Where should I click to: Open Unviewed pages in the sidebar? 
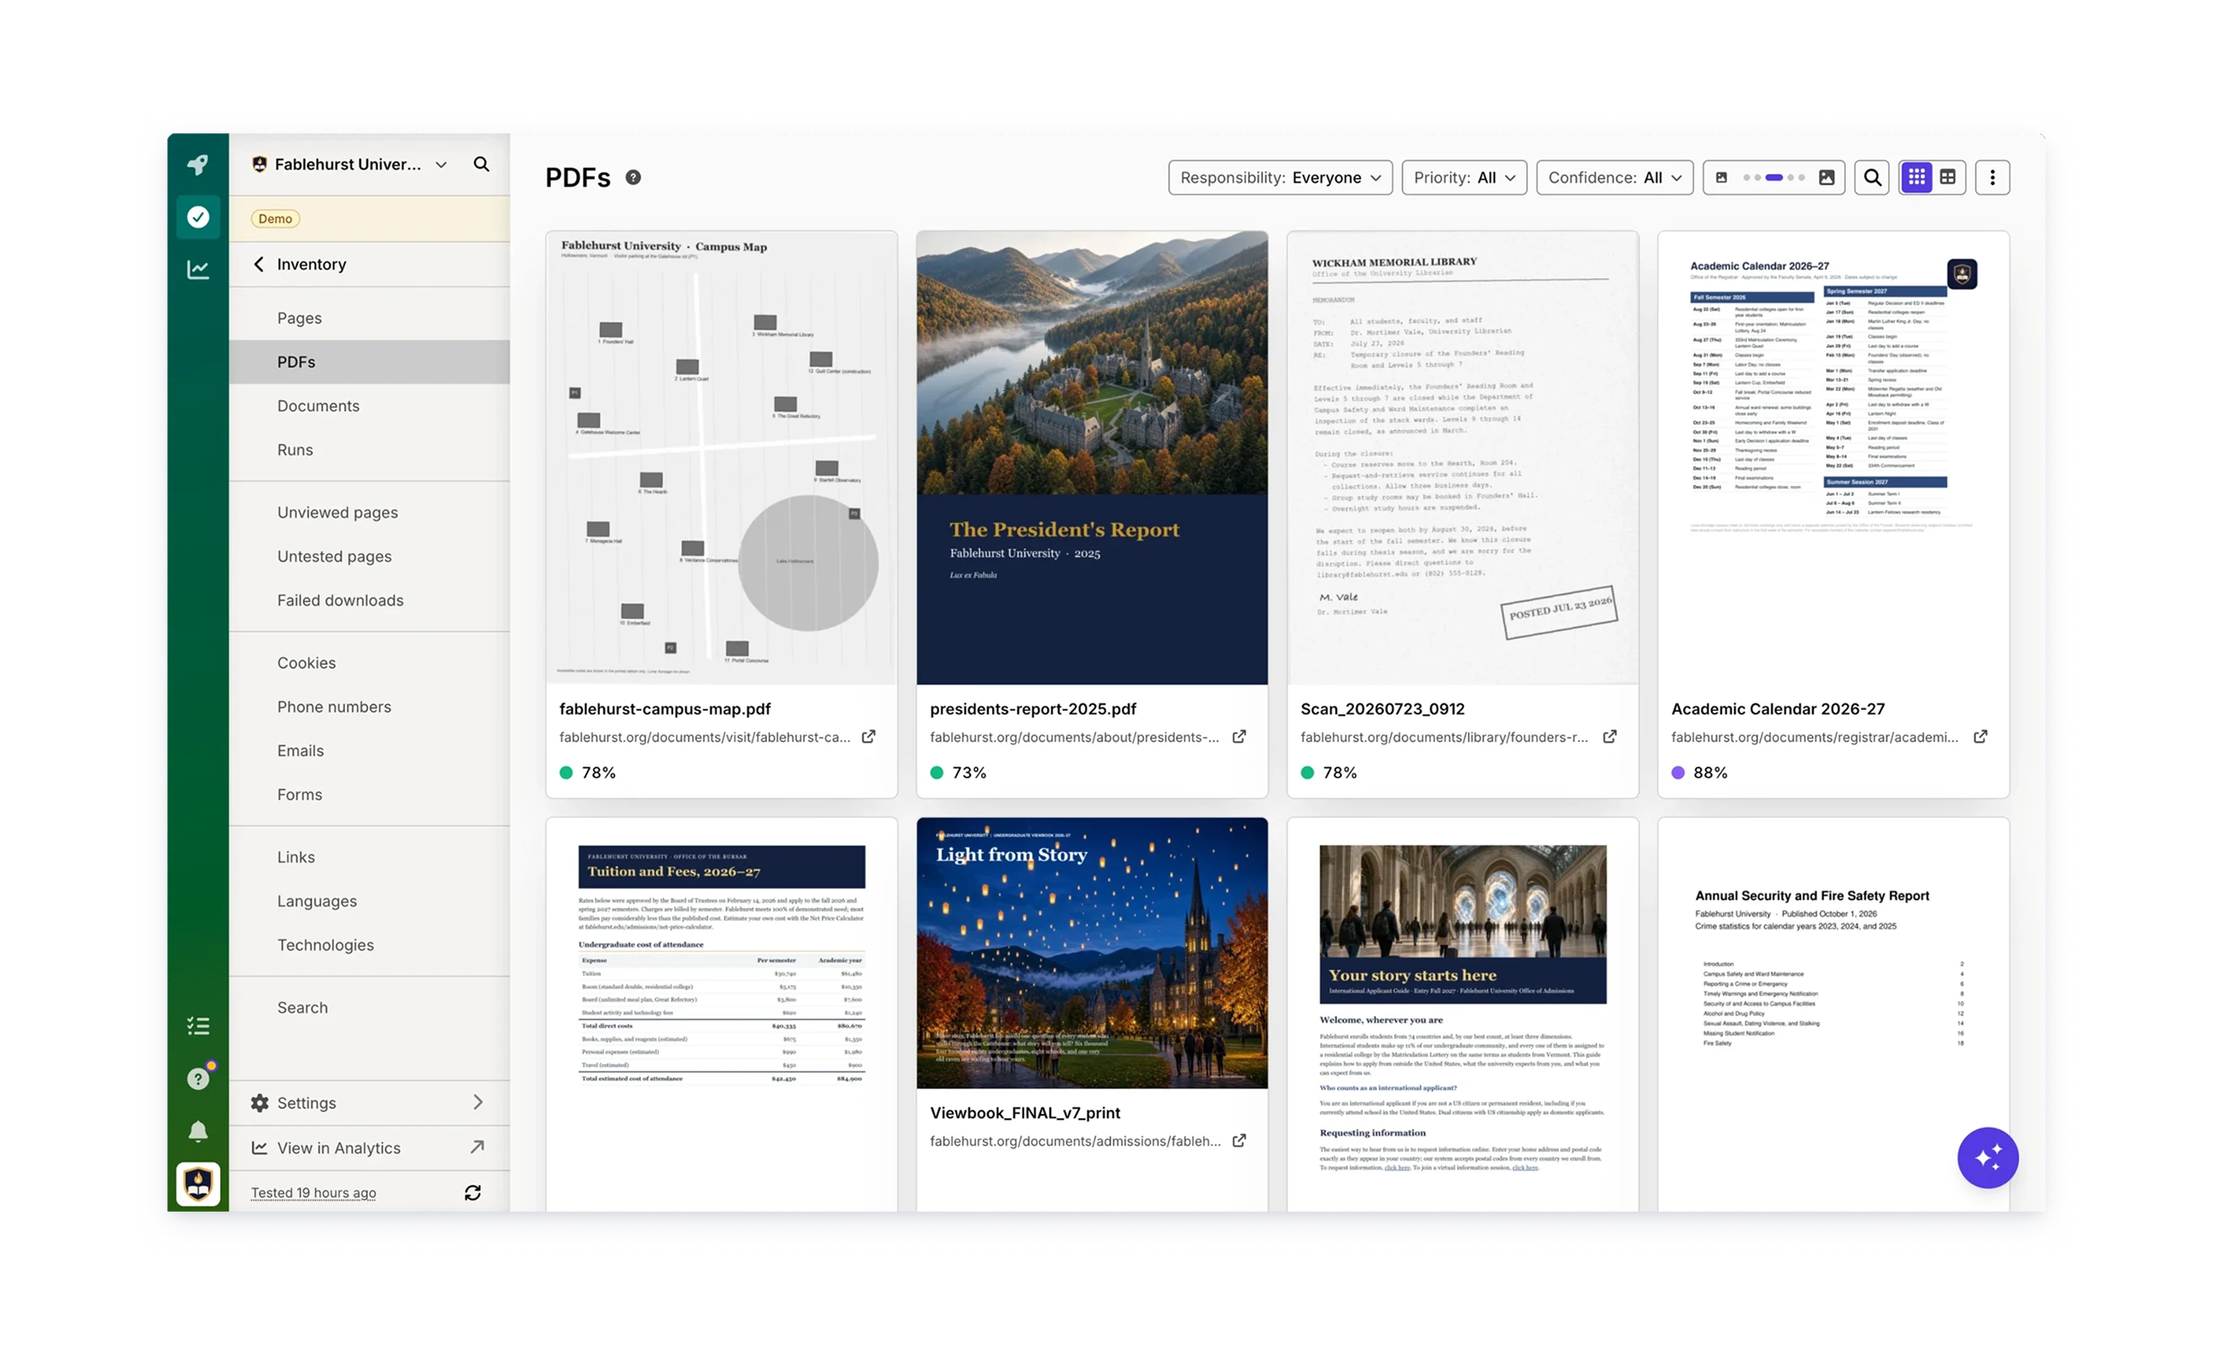(370, 513)
